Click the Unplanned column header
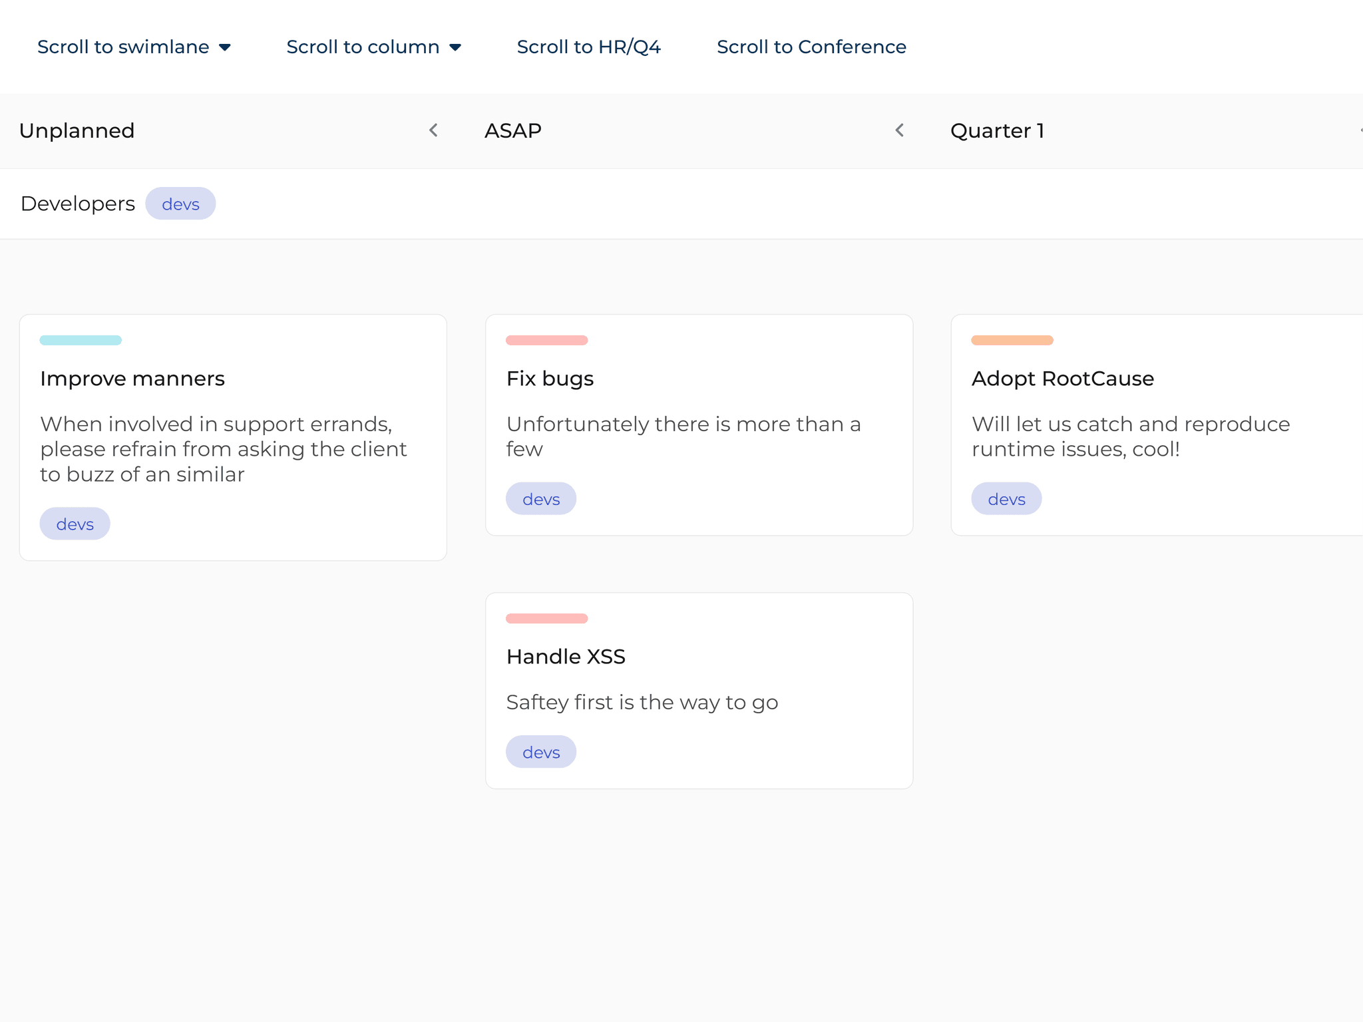This screenshot has width=1363, height=1022. pyautogui.click(x=77, y=130)
